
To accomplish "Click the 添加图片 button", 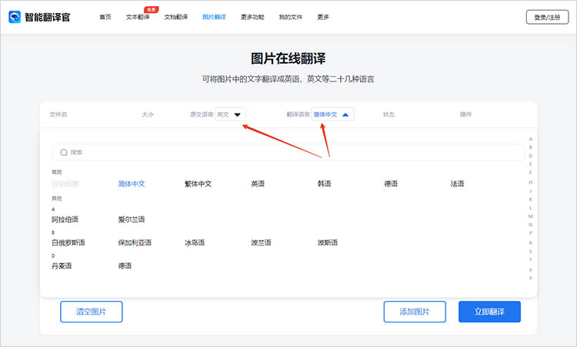I will coord(415,312).
